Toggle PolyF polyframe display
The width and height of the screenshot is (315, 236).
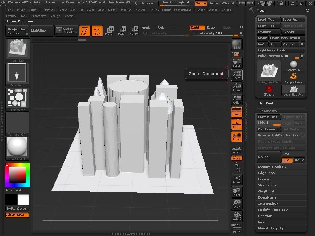(237, 229)
